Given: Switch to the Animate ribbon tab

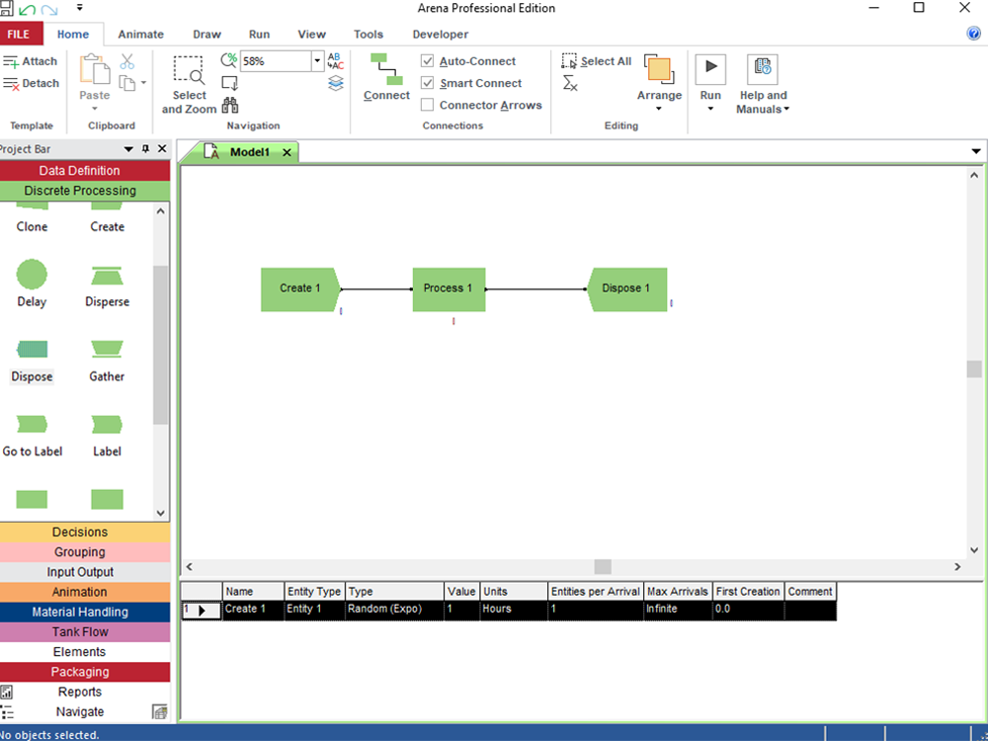Looking at the screenshot, I should coord(141,35).
